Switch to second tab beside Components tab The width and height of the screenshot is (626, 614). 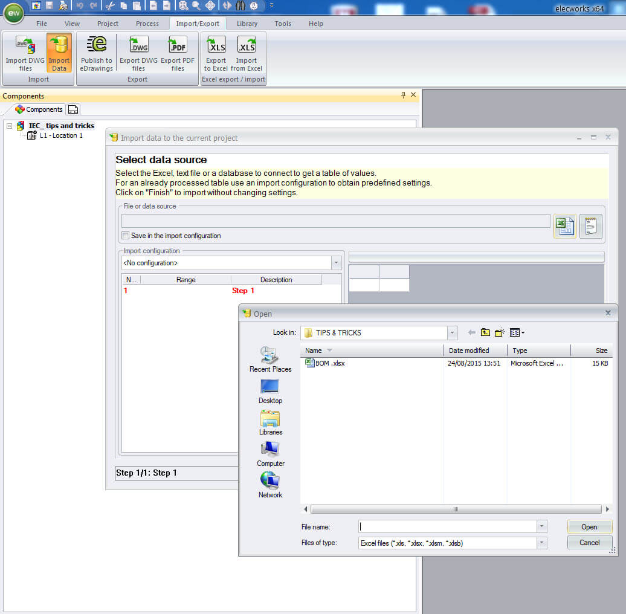point(73,109)
